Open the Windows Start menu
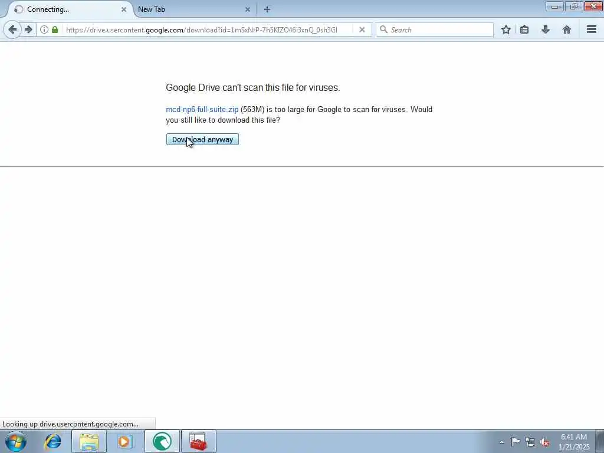The image size is (604, 453). 16,441
